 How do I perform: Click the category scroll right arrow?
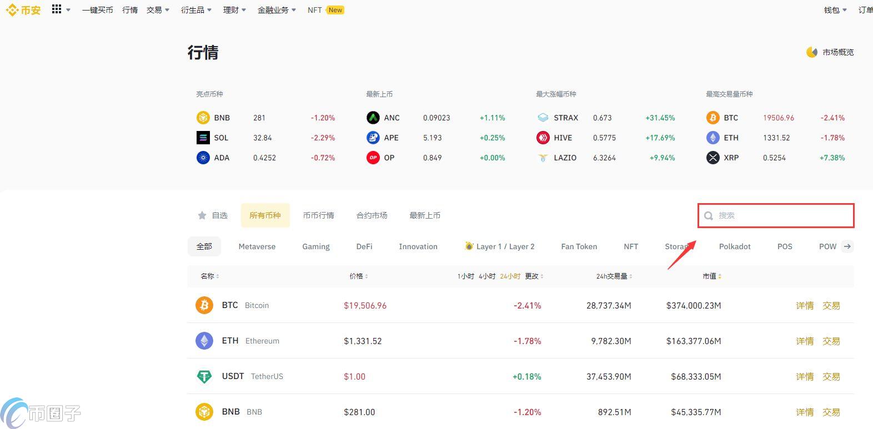click(x=847, y=246)
